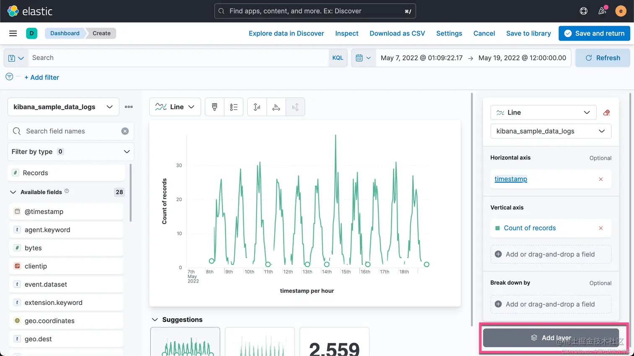Viewport: 634px width, 356px height.
Task: Click the help lifebuoy icon in header
Action: point(583,11)
